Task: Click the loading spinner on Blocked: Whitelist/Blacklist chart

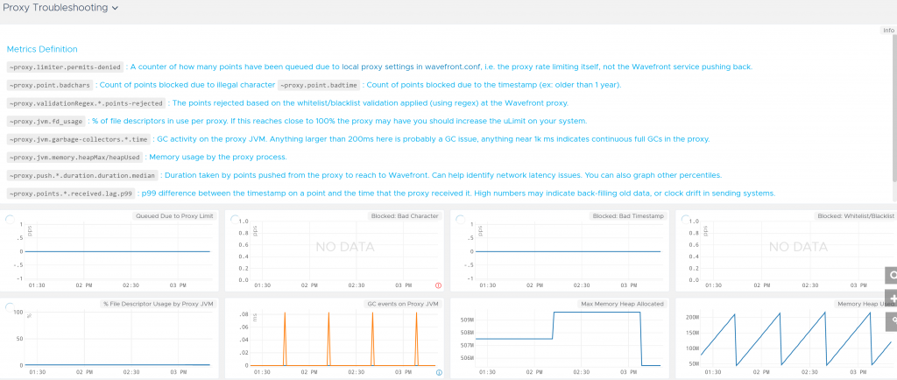Action: (x=685, y=220)
